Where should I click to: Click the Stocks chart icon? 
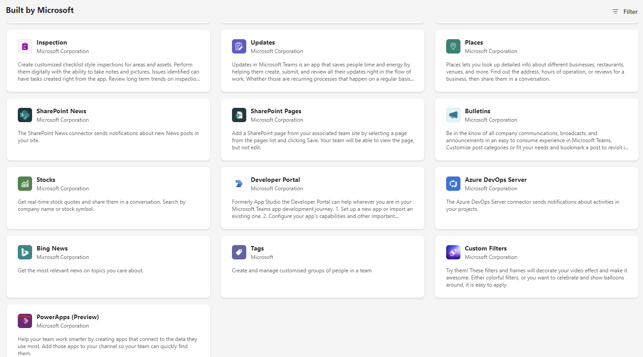(25, 184)
